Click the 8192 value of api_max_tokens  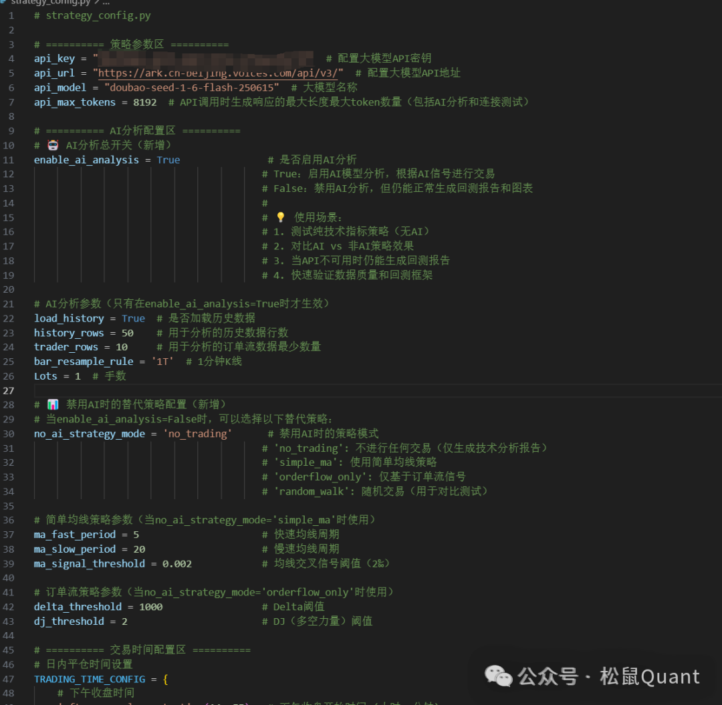click(x=145, y=102)
